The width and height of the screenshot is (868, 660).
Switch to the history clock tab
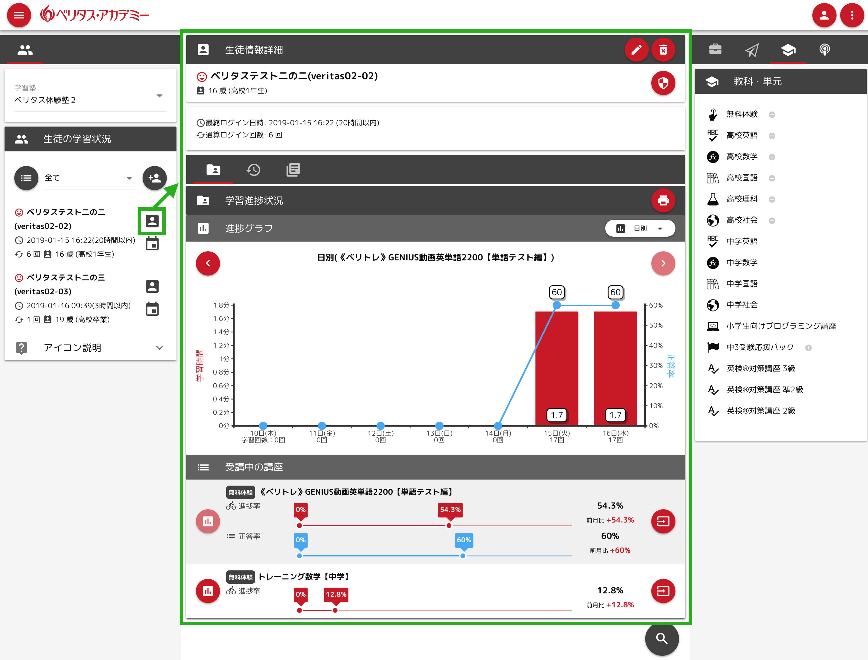(253, 170)
